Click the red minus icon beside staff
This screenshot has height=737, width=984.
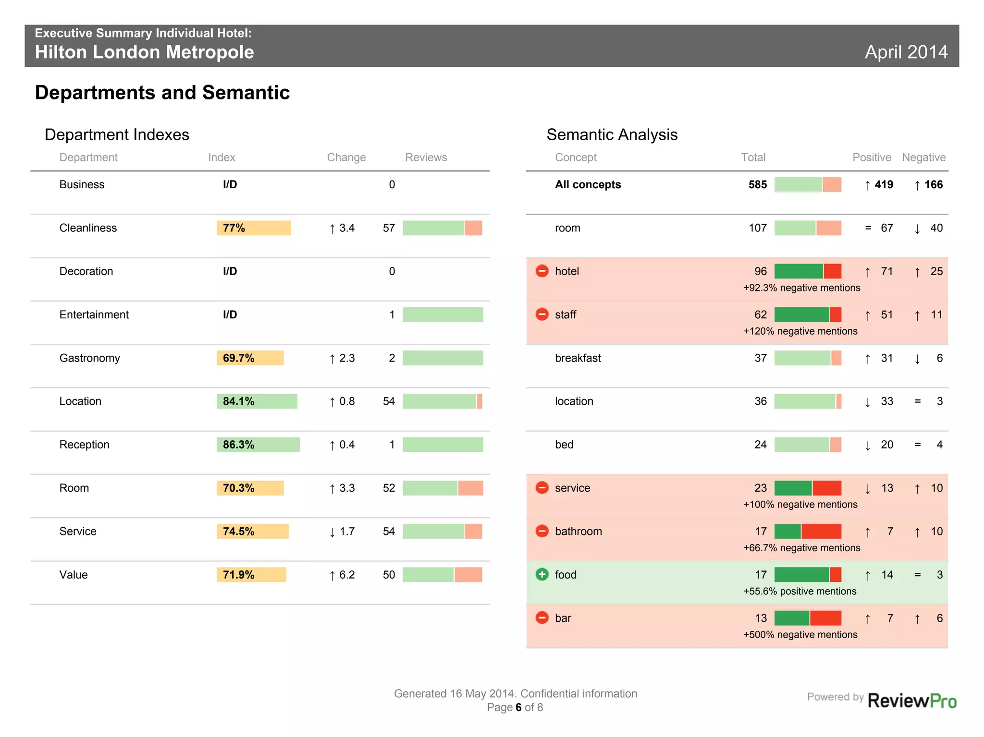coord(541,314)
